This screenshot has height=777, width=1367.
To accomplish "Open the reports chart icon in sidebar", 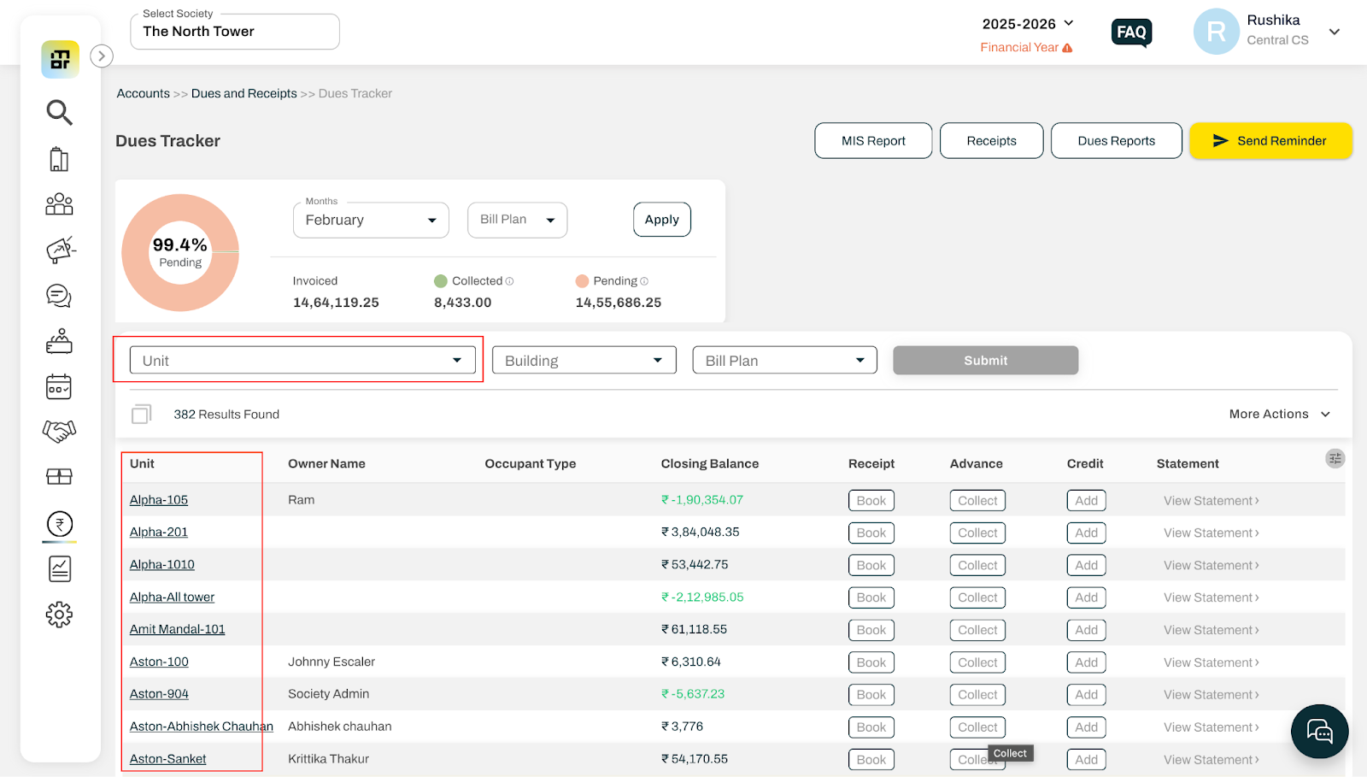I will click(x=60, y=569).
